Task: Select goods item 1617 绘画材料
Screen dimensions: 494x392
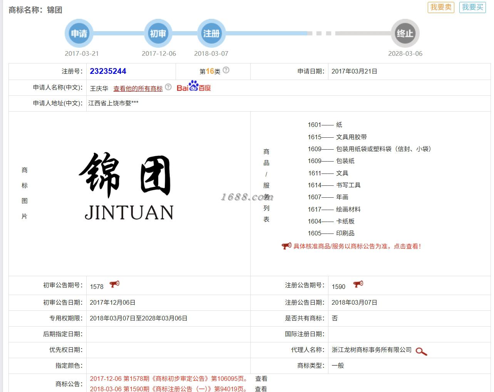Action: (x=334, y=209)
